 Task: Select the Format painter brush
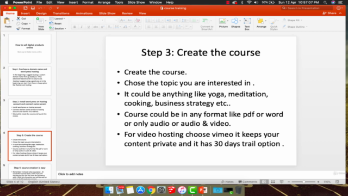pos(18,28)
